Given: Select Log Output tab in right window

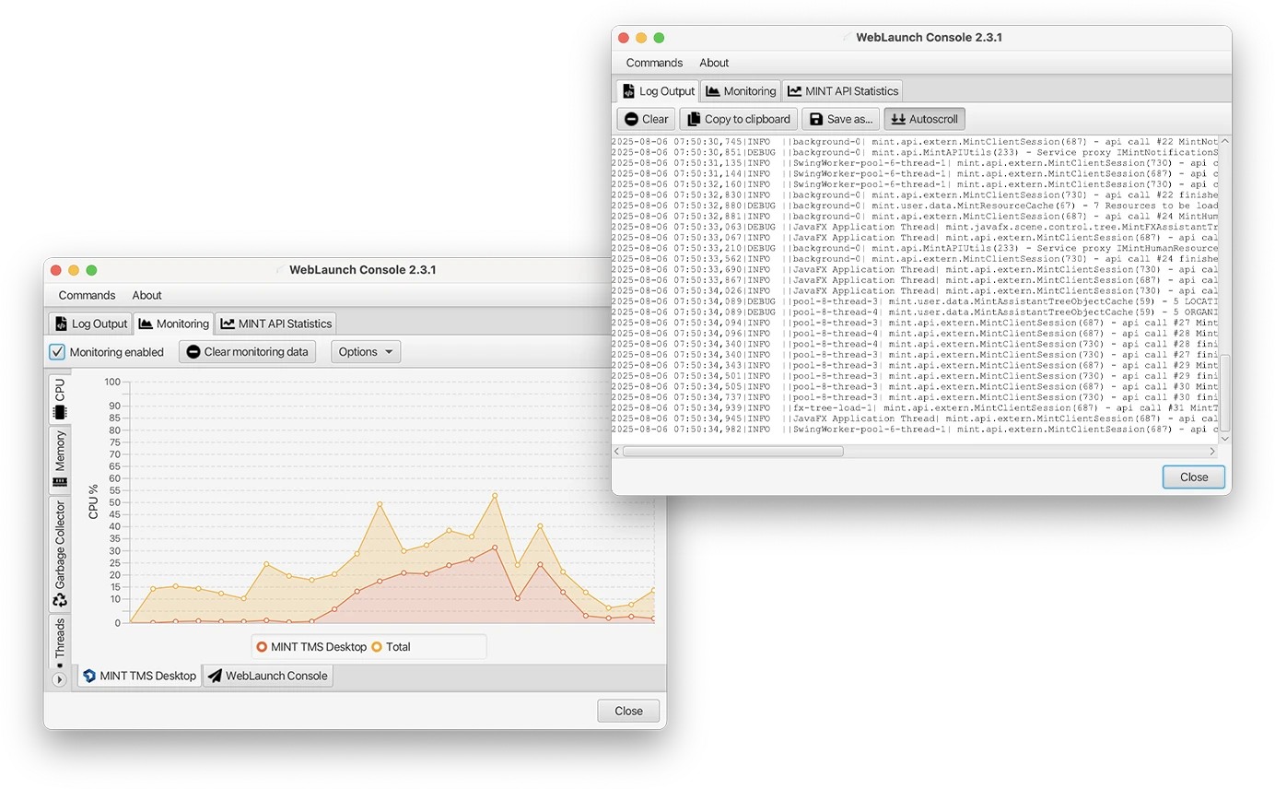Looking at the screenshot, I should coord(659,91).
